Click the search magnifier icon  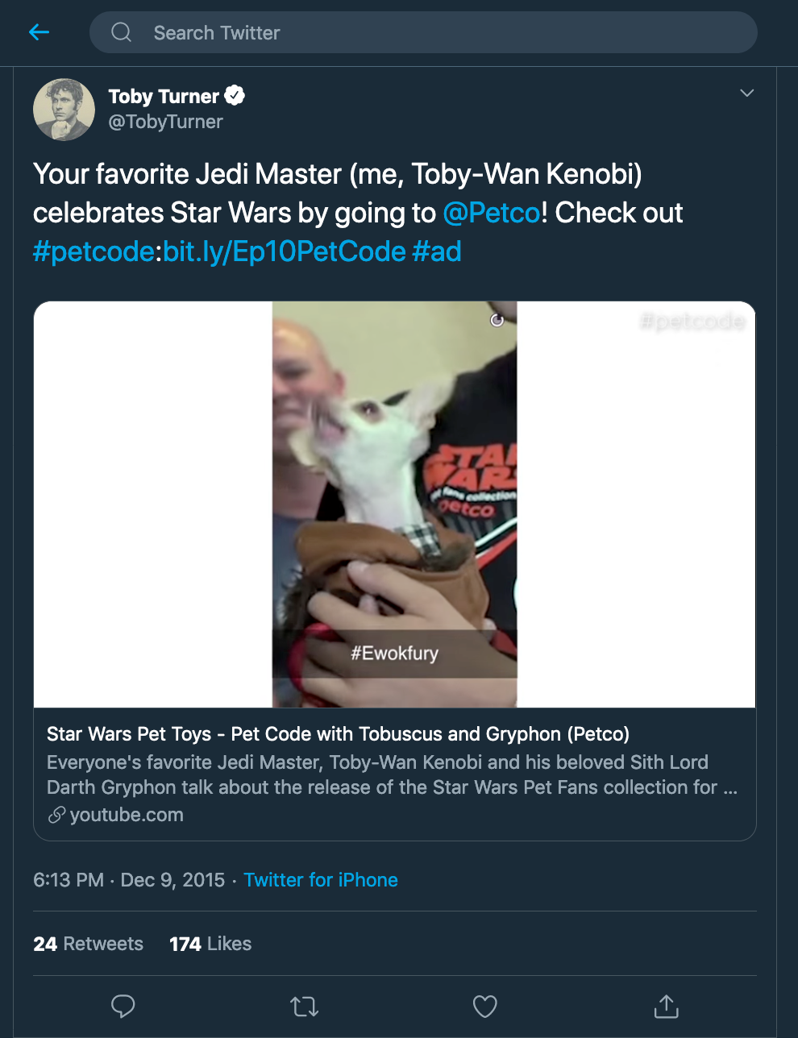pos(122,32)
